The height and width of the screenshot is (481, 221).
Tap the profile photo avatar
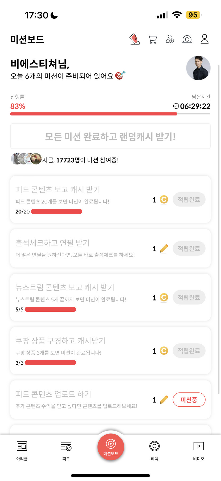198,68
